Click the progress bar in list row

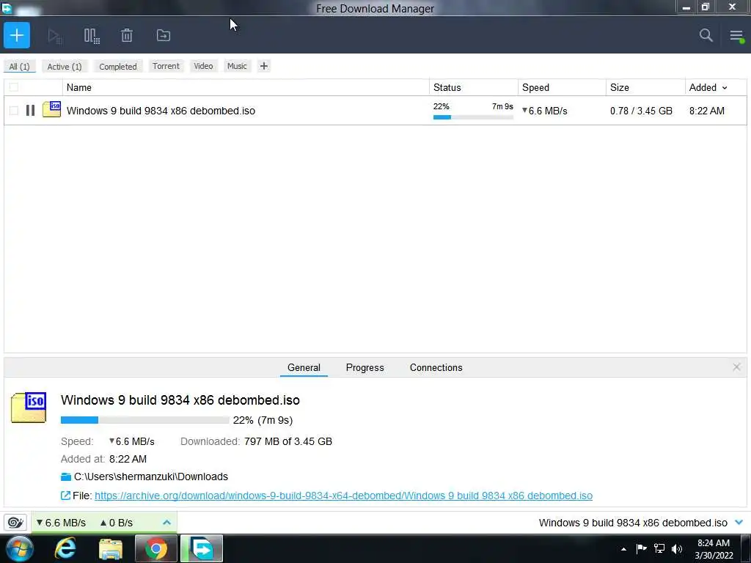pyautogui.click(x=473, y=117)
